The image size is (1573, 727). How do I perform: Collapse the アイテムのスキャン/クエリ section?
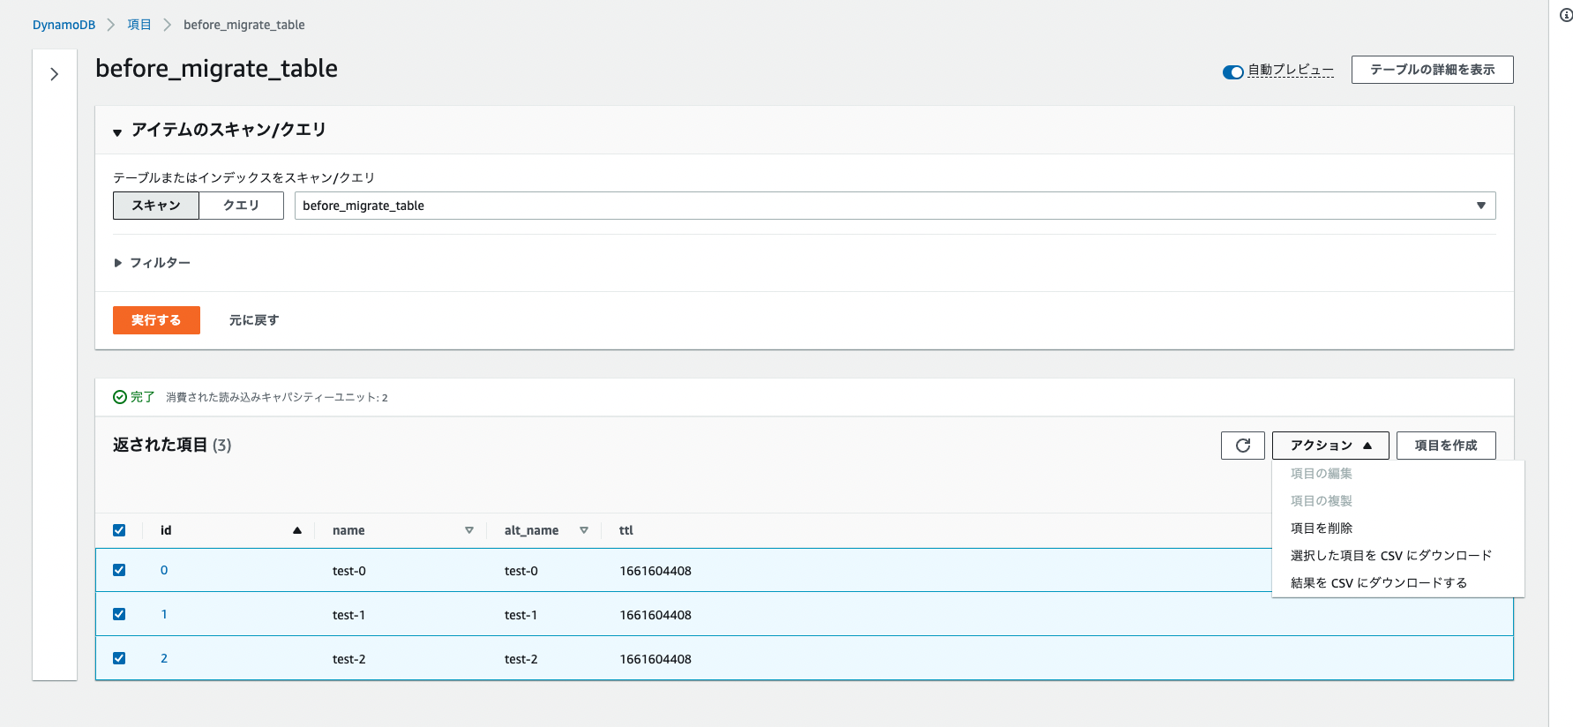click(117, 132)
